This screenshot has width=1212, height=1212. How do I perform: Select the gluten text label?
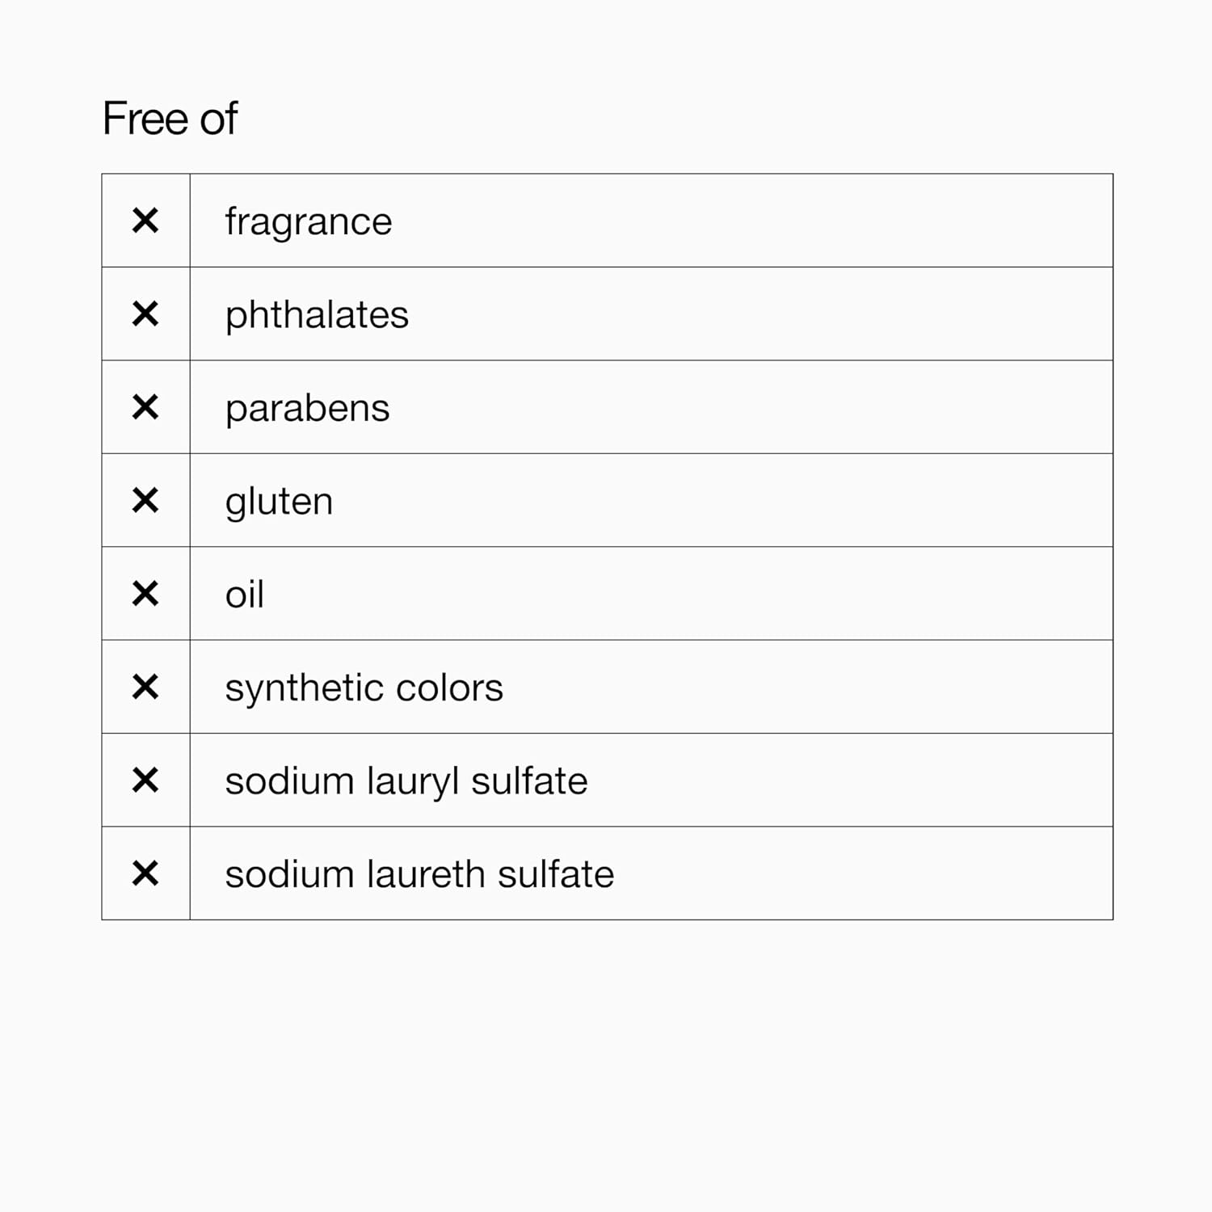tap(279, 502)
